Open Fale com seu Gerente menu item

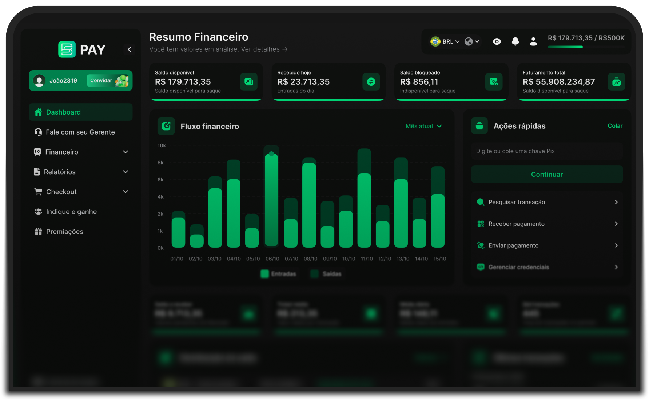[80, 132]
